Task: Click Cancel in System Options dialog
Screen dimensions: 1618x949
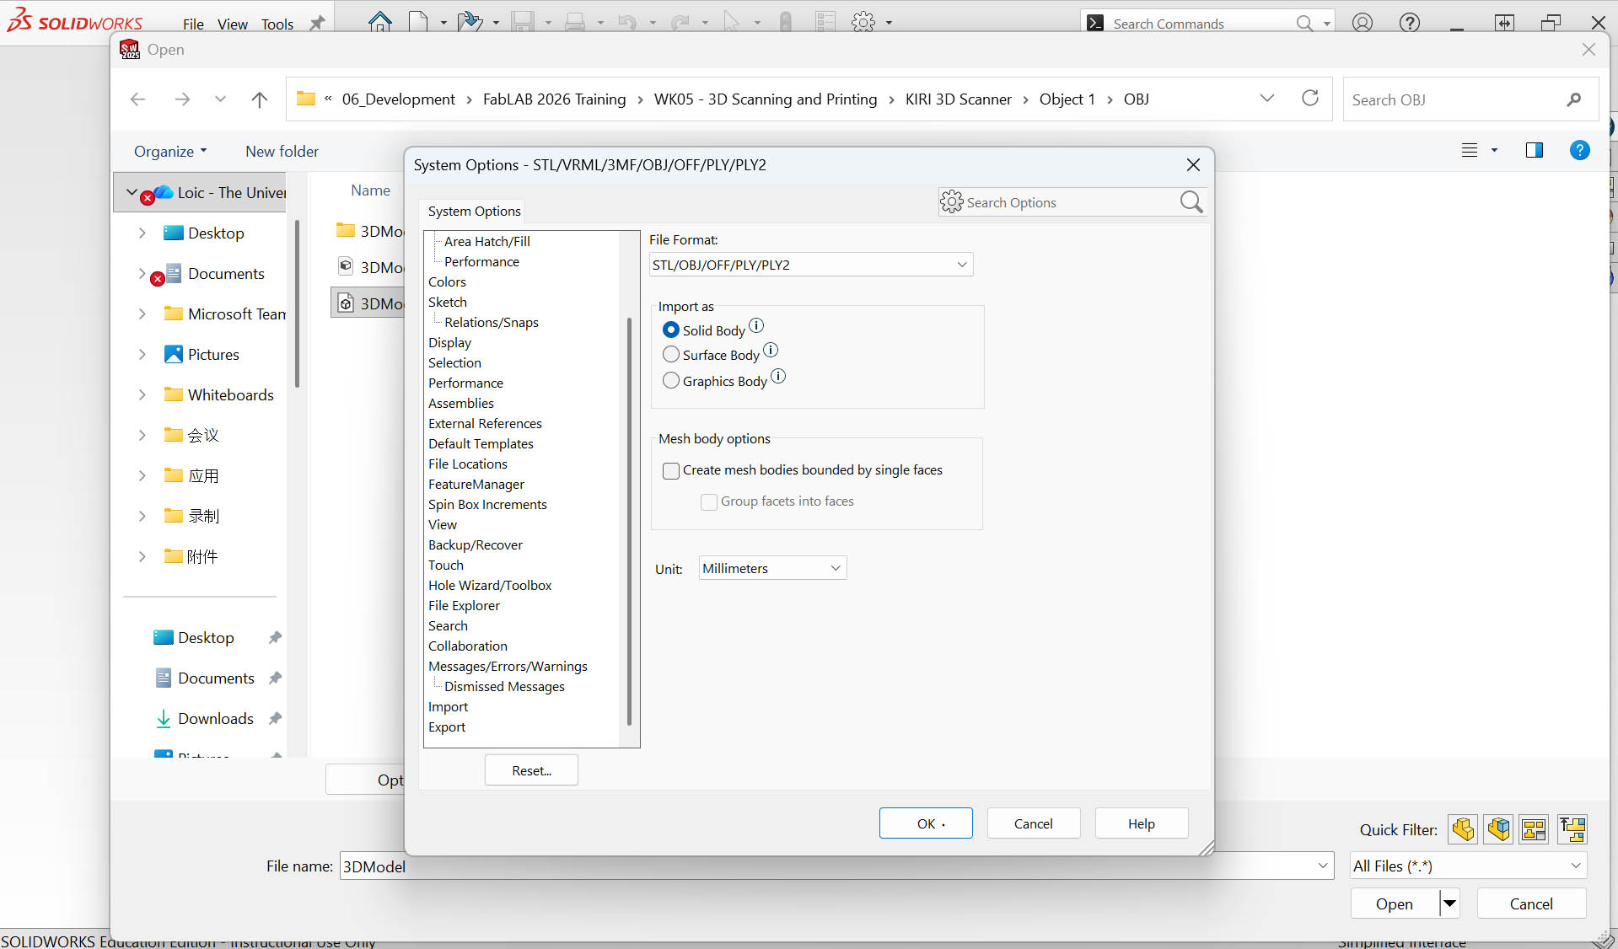Action: click(1033, 823)
